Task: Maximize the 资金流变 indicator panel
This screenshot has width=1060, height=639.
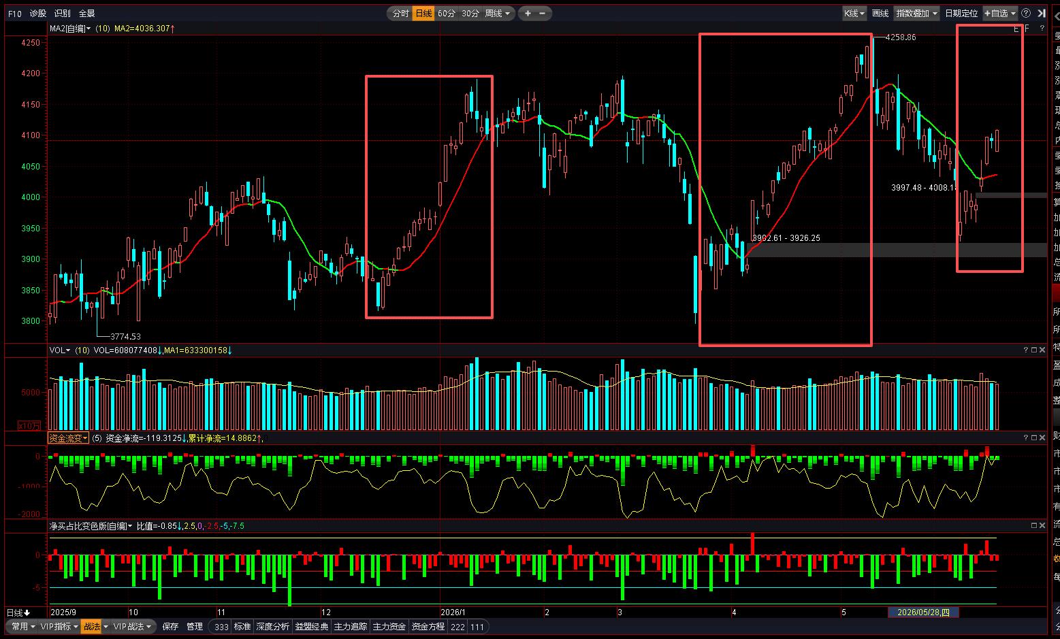Action: [x=1034, y=438]
